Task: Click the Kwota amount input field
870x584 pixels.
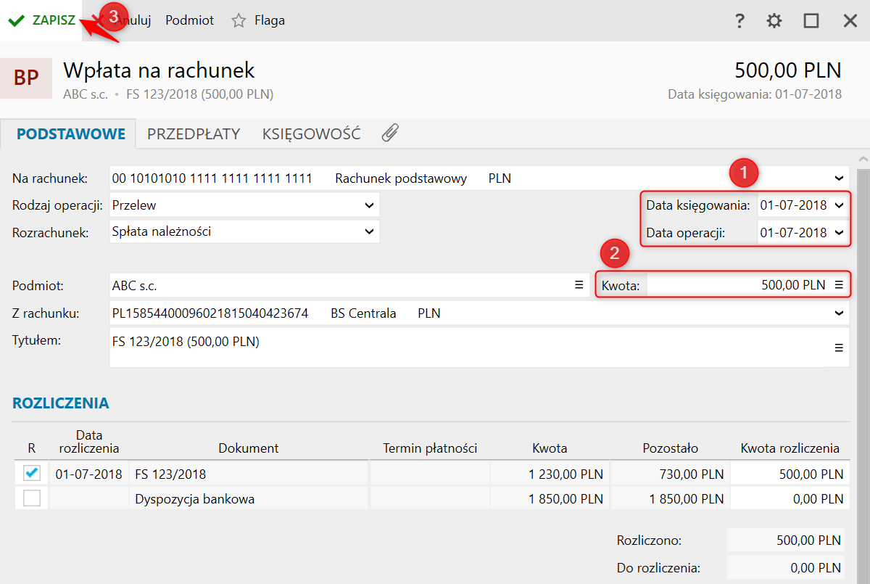Action: (x=736, y=285)
